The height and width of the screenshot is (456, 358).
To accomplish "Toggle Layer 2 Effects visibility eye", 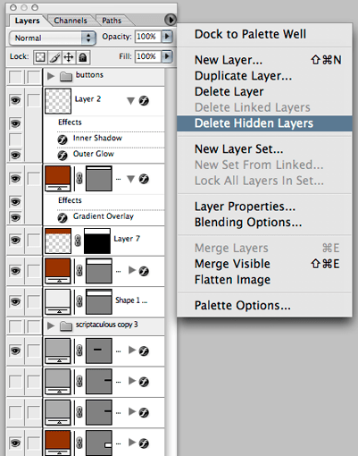I will (x=15, y=123).
